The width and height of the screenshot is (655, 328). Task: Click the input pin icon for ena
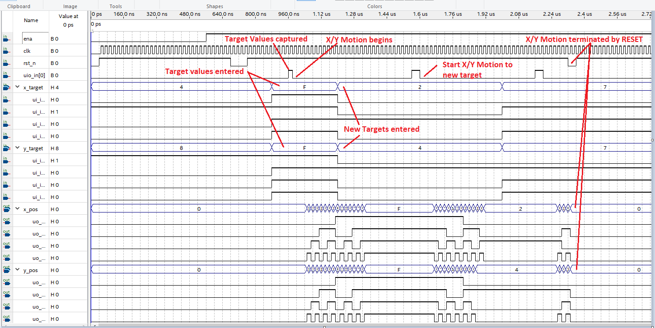(x=6, y=39)
